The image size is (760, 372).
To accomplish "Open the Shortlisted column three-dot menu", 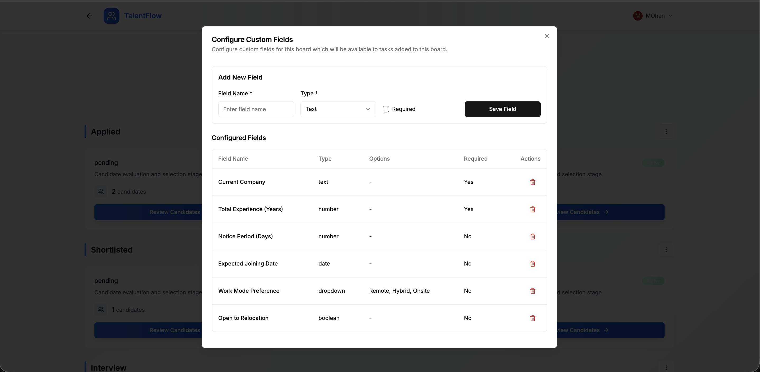I will [666, 250].
